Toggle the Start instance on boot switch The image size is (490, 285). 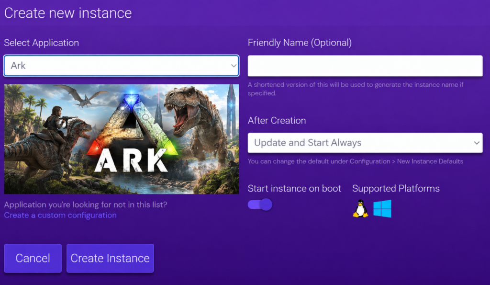point(260,205)
